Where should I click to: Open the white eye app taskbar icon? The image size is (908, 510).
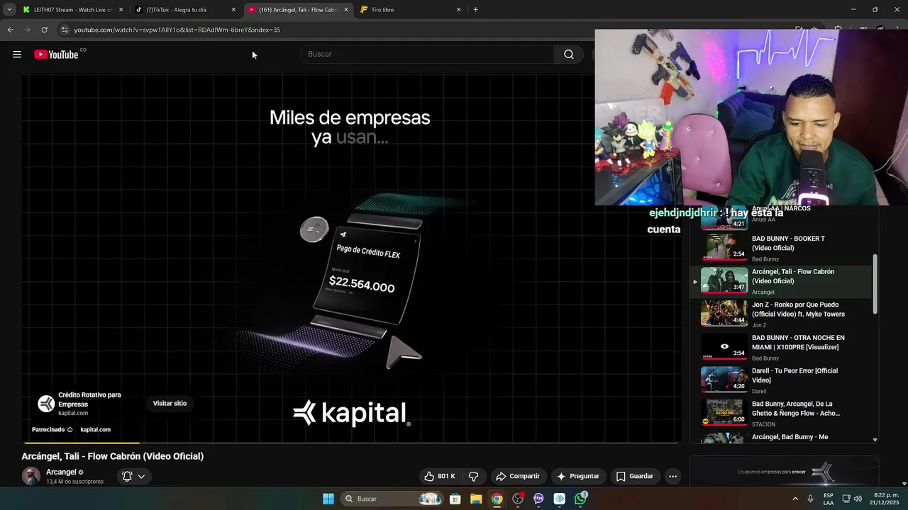[560, 499]
